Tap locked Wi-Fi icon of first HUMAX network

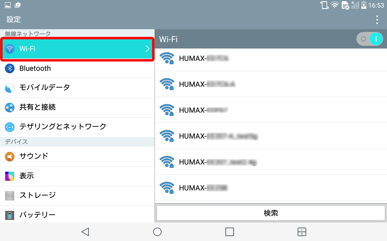167,58
